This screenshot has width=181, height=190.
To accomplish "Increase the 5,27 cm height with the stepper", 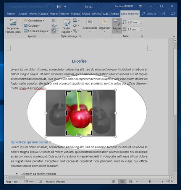I will (141, 21).
